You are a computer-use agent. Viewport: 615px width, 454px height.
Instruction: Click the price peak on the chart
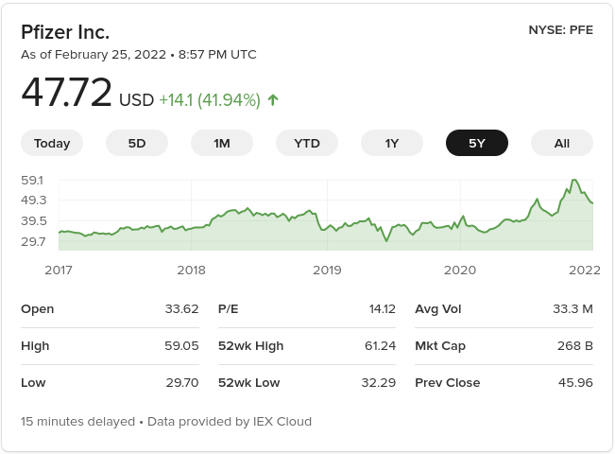click(x=574, y=180)
